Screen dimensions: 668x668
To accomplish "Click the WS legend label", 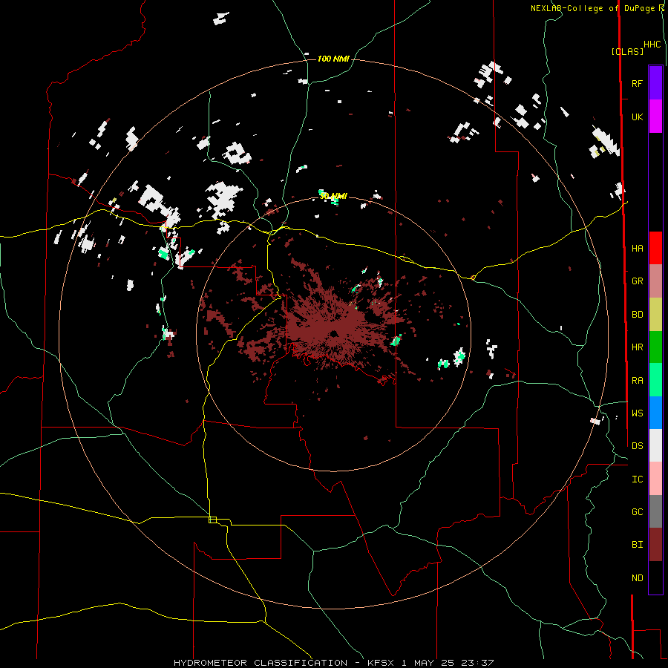I will pos(637,413).
